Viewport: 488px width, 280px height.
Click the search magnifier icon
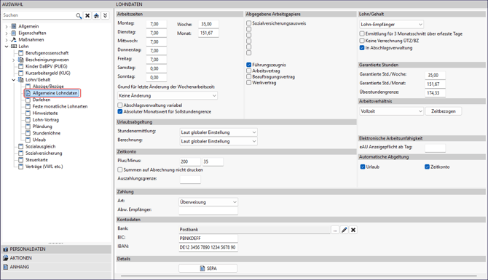tap(79, 15)
